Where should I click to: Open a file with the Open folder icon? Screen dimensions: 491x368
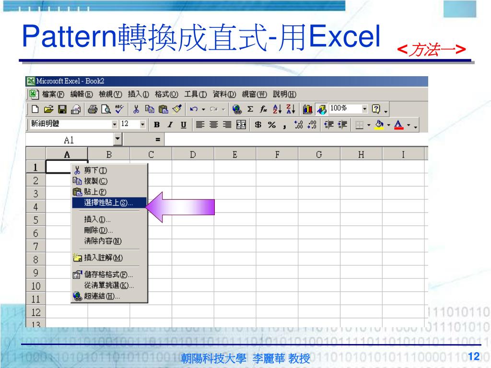click(48, 109)
